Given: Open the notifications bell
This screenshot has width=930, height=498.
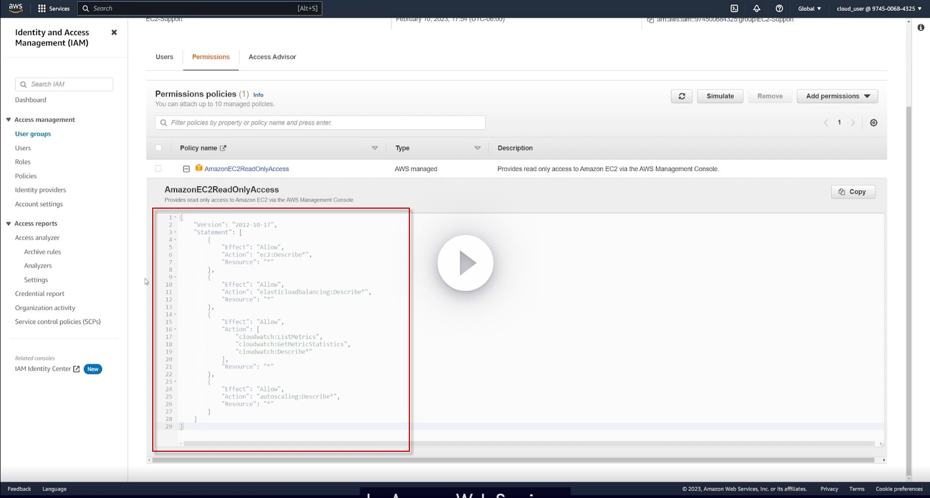Looking at the screenshot, I should coord(757,9).
